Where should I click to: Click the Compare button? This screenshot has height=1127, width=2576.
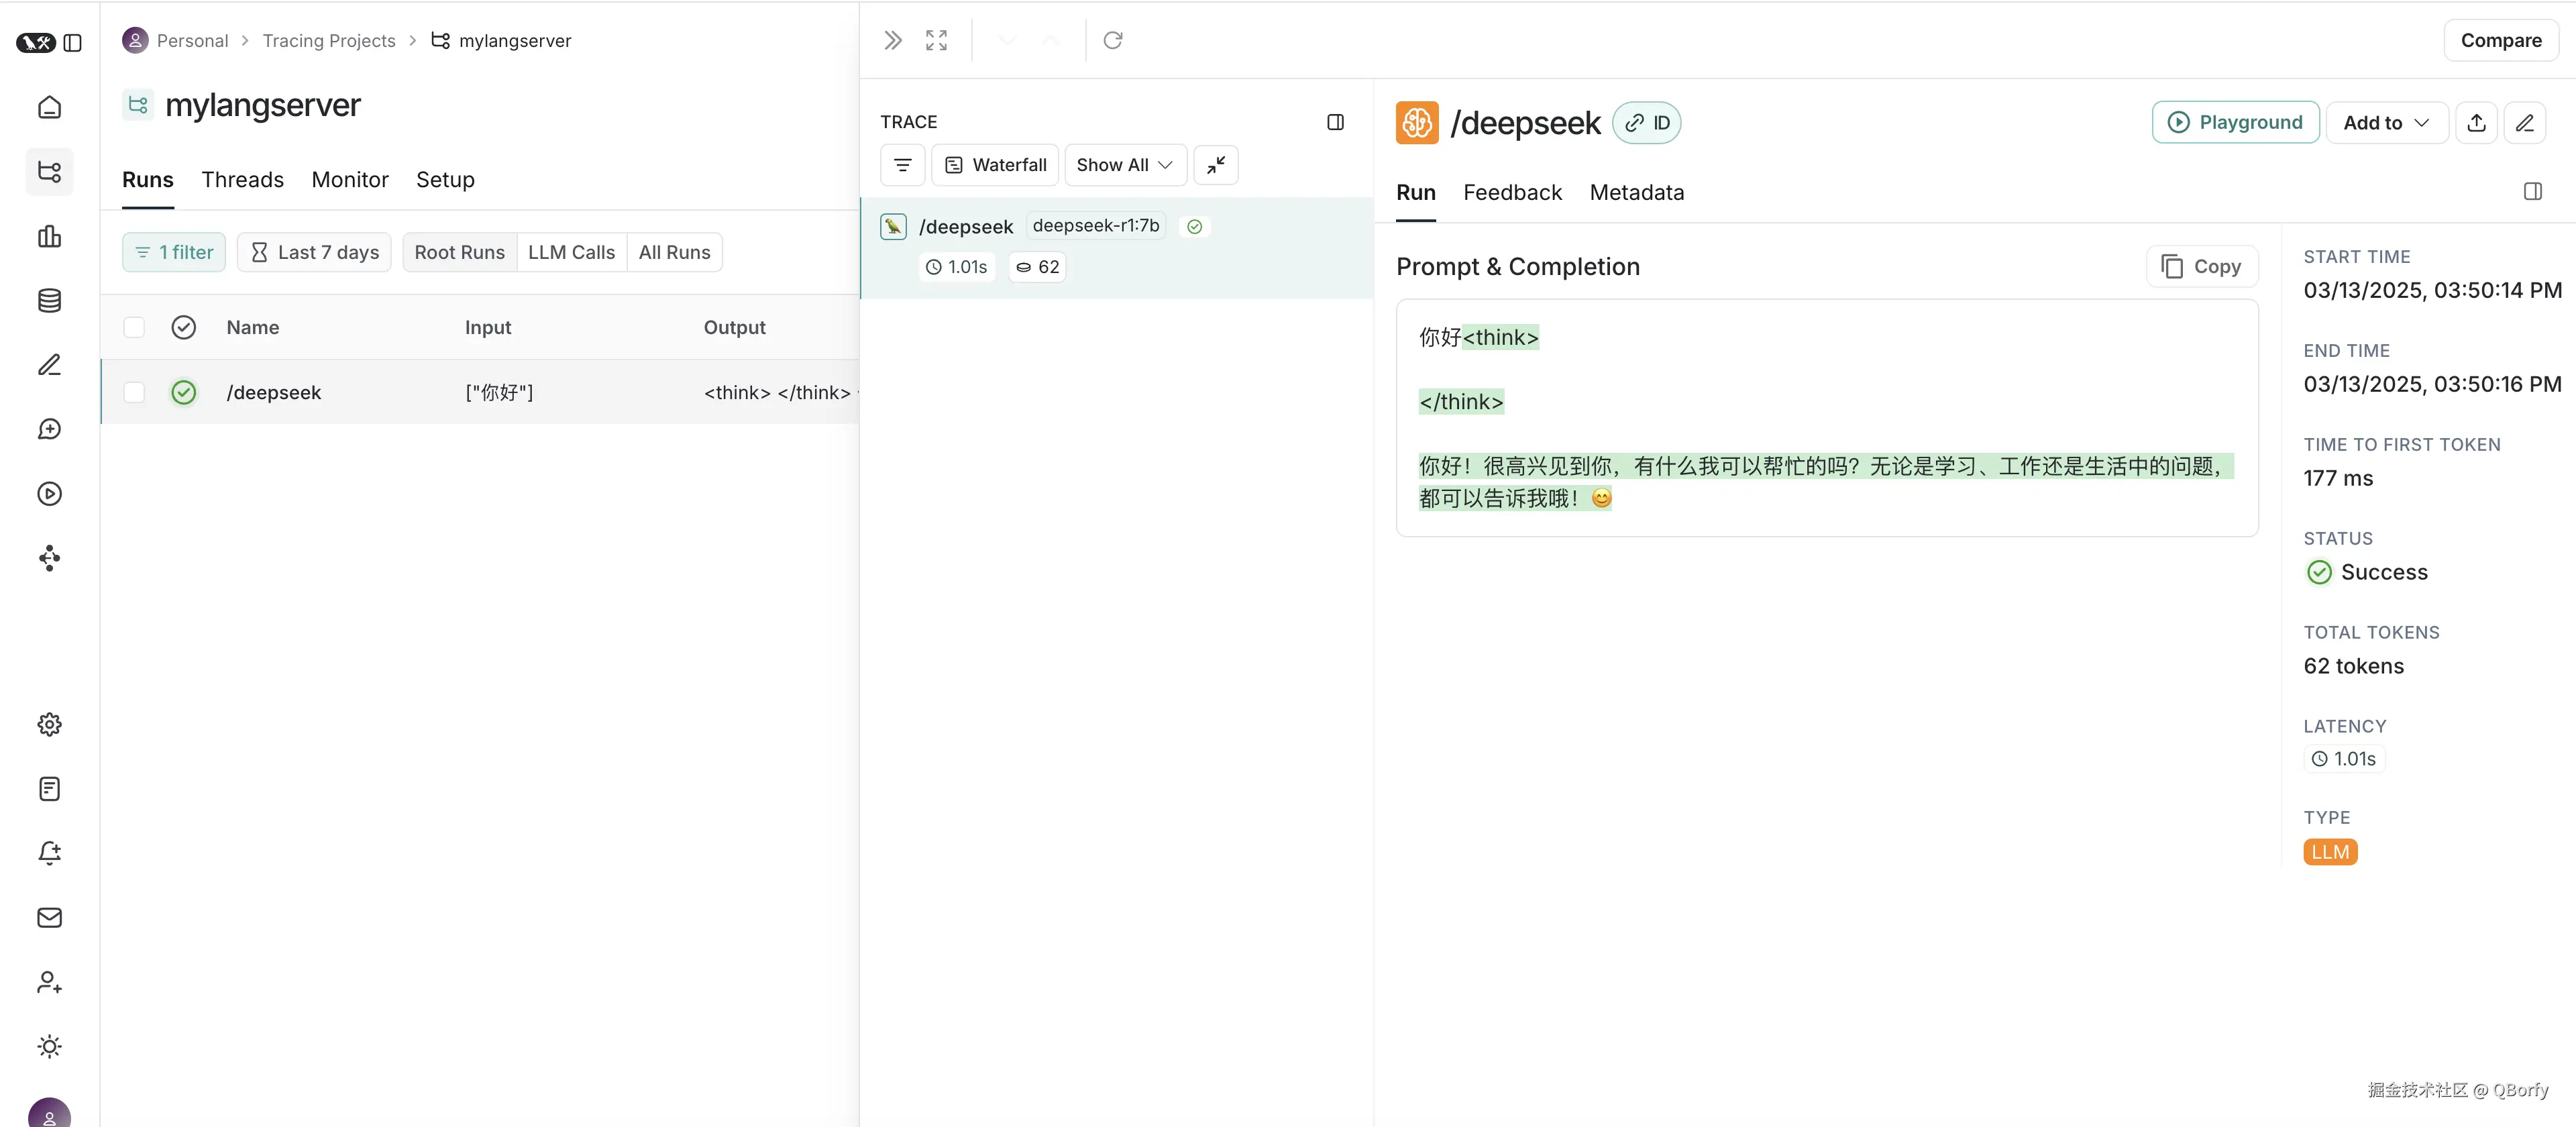[2500, 41]
